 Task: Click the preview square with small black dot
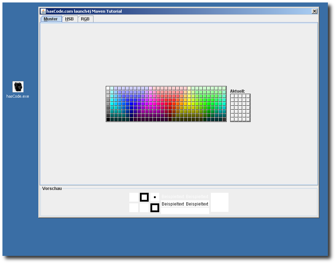155,197
